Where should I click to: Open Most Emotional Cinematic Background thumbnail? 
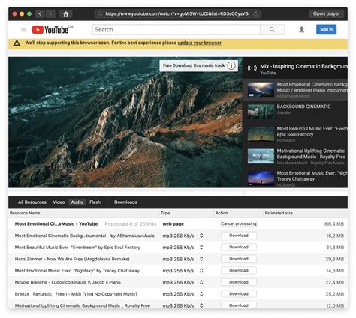[261, 89]
